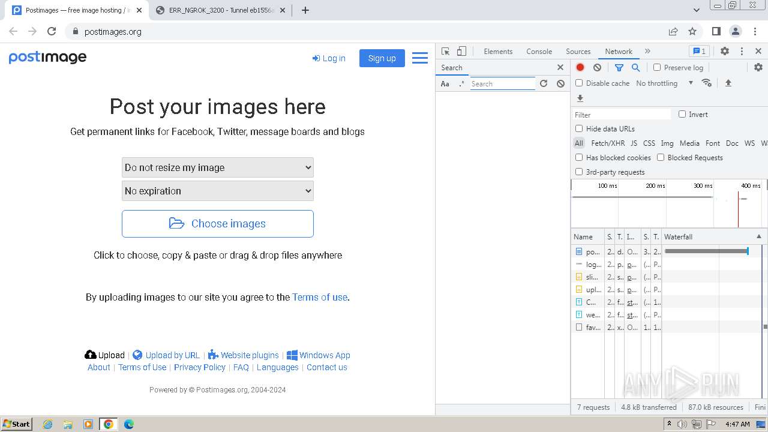Check the Hide data URLs checkbox
The image size is (768, 432).
tap(579, 128)
